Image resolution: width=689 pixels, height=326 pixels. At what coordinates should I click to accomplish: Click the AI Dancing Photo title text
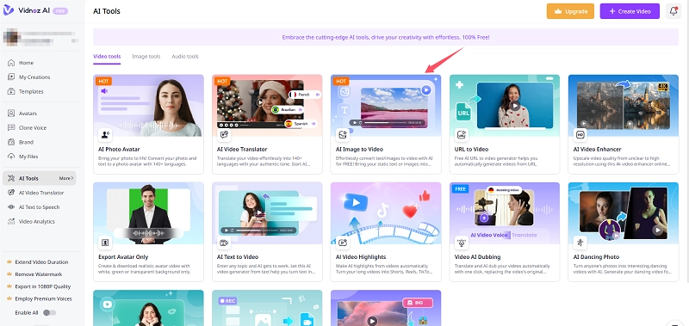pos(596,257)
